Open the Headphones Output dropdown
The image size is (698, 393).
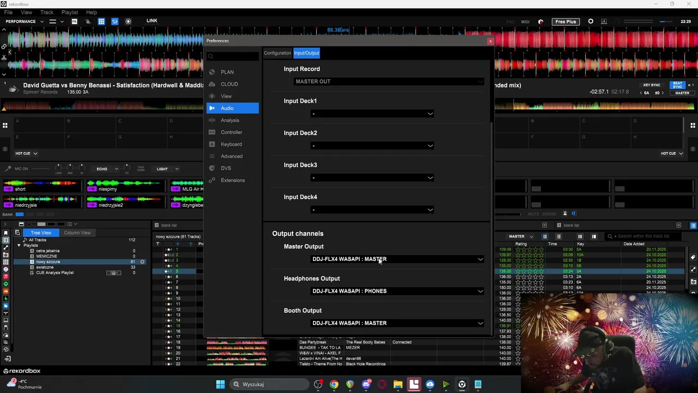tap(398, 291)
